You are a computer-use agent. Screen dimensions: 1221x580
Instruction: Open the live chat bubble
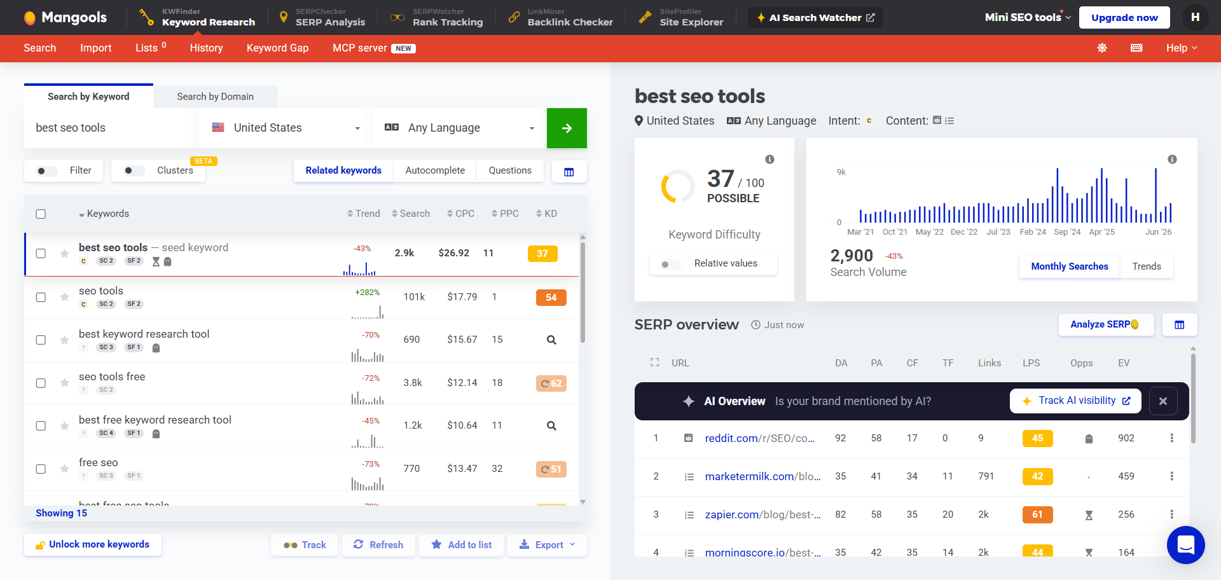1186,545
